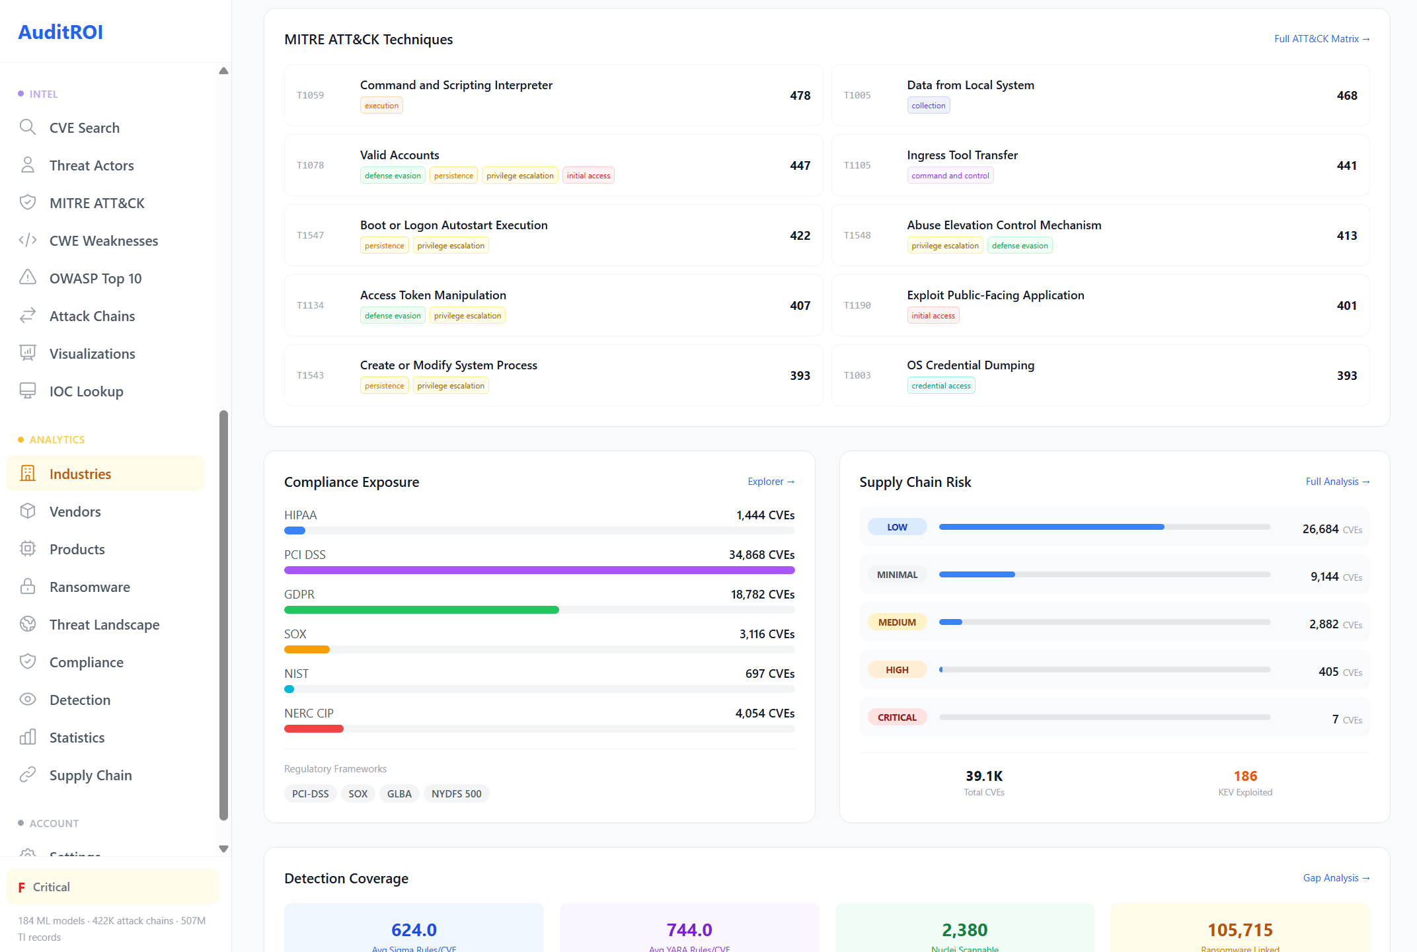Open the Vendors menu item
Image resolution: width=1417 pixels, height=952 pixels.
tap(75, 511)
